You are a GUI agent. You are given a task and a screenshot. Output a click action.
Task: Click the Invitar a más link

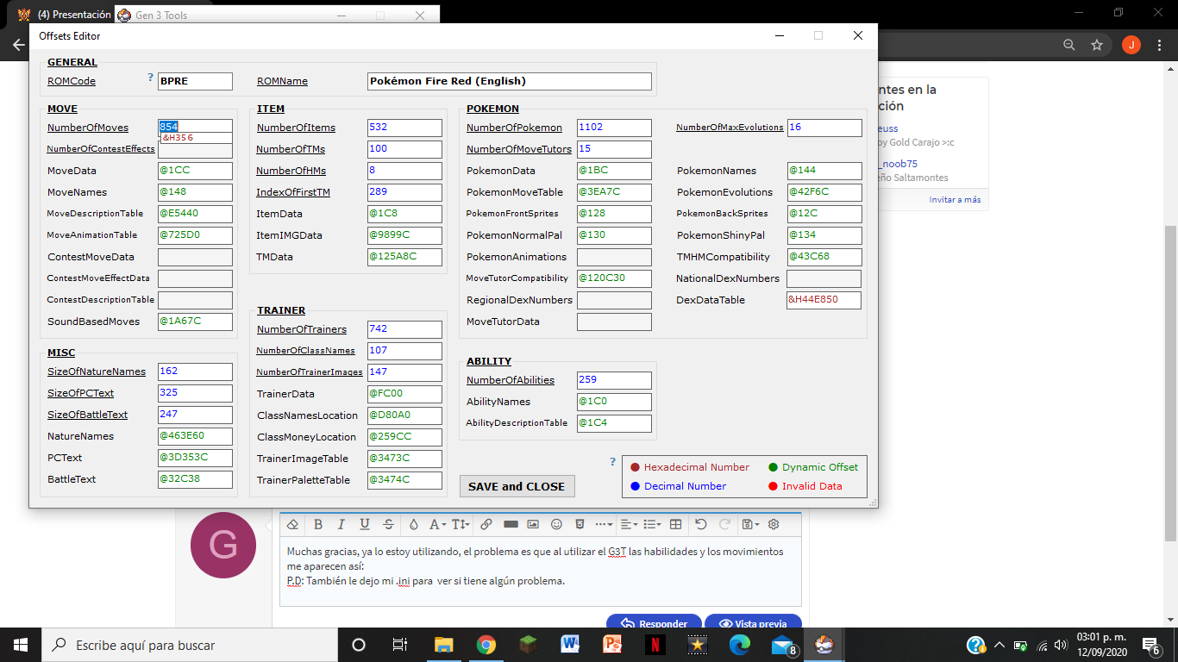954,200
